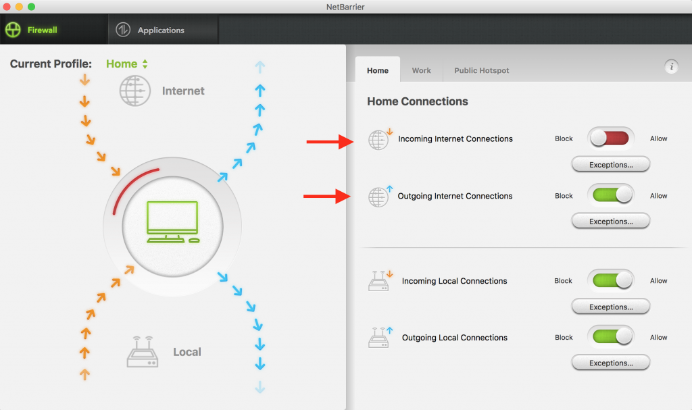Click the Incoming Local Connections router icon
Screen dimensions: 692x410
pyautogui.click(x=378, y=281)
